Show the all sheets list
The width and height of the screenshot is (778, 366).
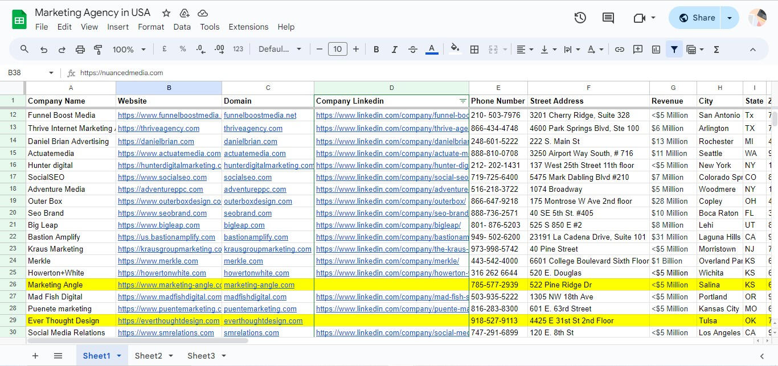point(58,356)
